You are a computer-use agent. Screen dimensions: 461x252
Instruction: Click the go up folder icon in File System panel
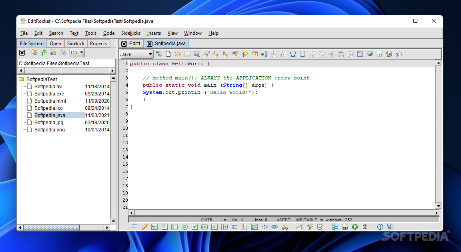34,52
